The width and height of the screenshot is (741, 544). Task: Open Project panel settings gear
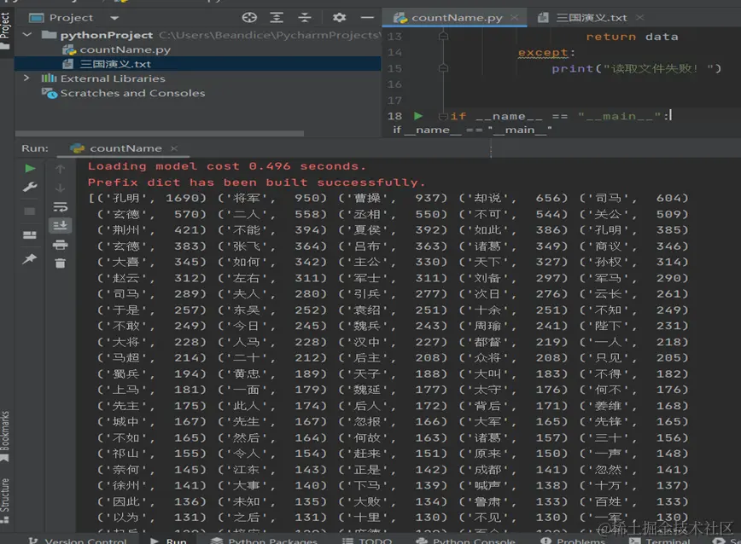(339, 17)
